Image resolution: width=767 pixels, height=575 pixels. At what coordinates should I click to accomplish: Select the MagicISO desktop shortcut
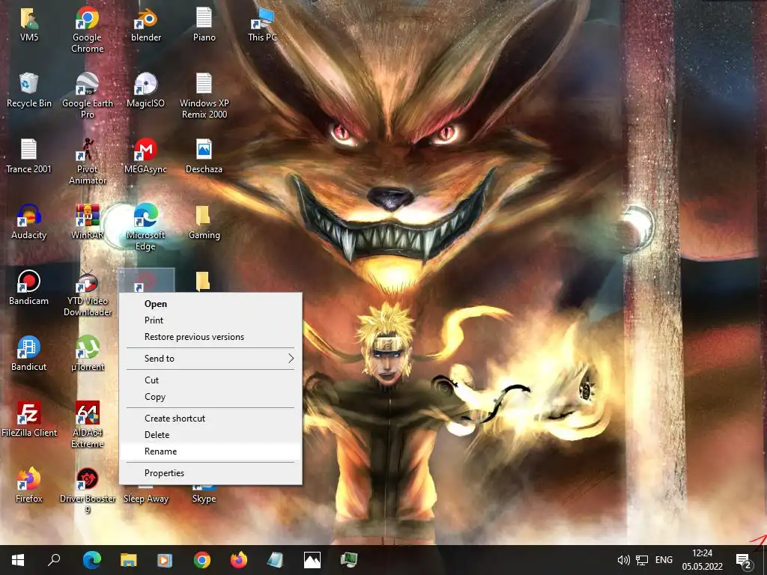pyautogui.click(x=145, y=90)
